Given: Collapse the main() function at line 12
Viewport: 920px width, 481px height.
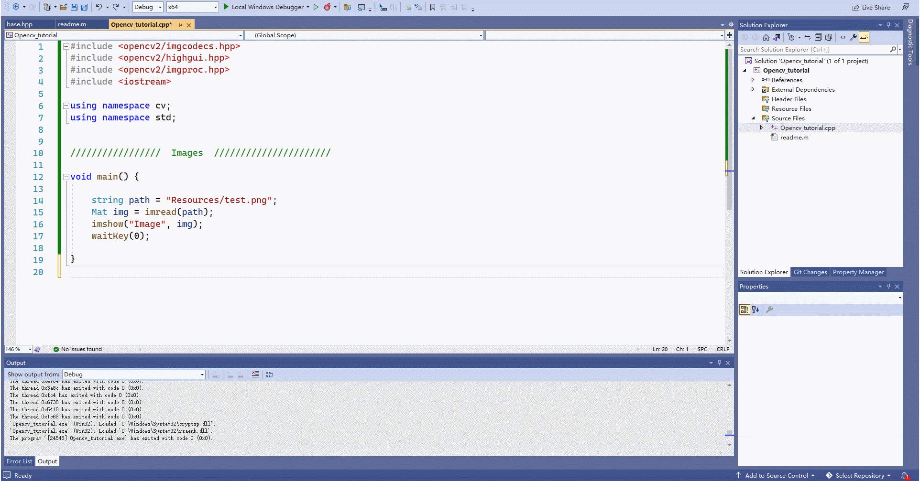Looking at the screenshot, I should coord(66,177).
